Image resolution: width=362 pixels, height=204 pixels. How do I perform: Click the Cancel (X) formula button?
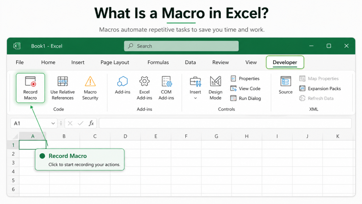pyautogui.click(x=70, y=123)
